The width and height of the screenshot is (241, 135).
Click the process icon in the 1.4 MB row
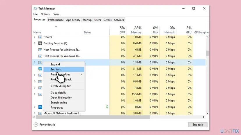tap(40, 88)
